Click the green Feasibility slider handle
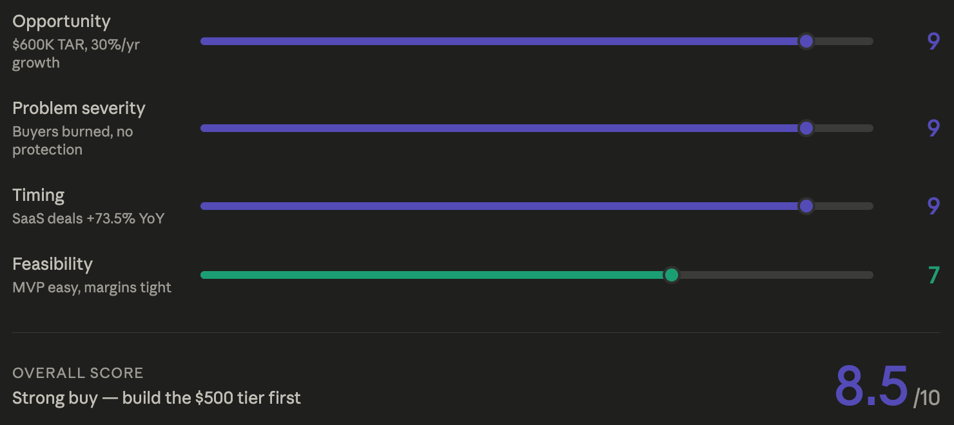The height and width of the screenshot is (425, 954). point(672,275)
